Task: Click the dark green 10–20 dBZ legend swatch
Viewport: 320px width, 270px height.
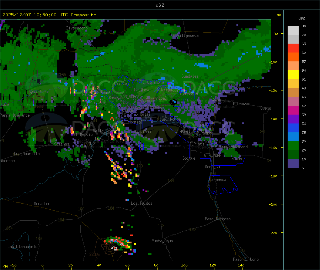Action: coord(293,155)
